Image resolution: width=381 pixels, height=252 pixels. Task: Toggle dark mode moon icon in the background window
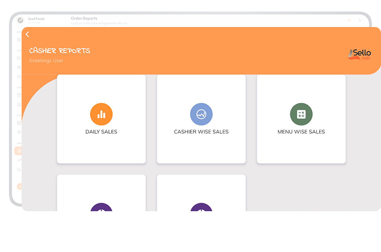[x=360, y=20]
